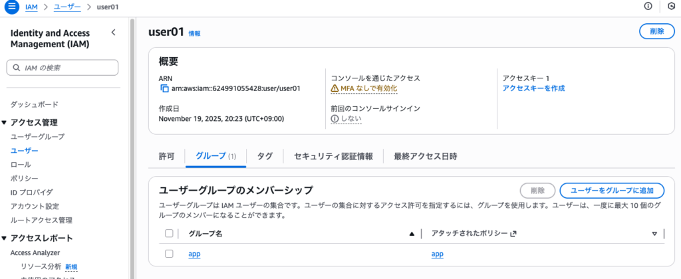The image size is (681, 279).
Task: Collapse the アクセスレポート section
Action: [x=5, y=238]
